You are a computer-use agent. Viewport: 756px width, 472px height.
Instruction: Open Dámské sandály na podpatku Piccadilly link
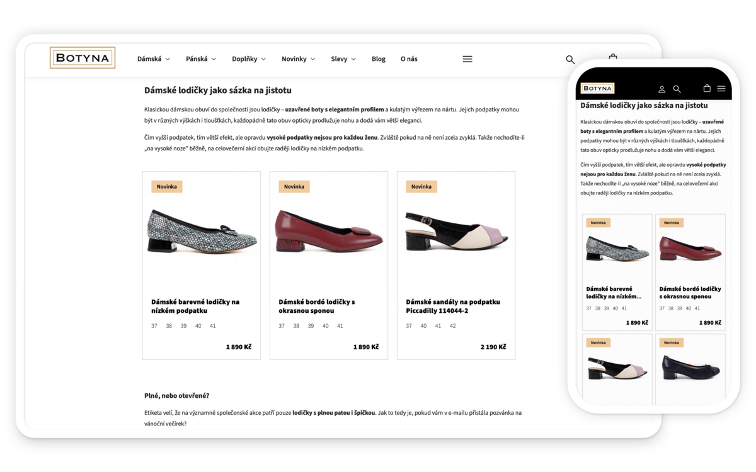click(x=453, y=306)
